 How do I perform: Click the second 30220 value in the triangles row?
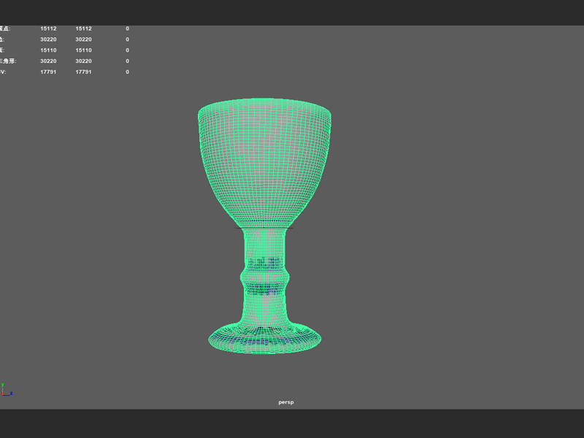(x=83, y=61)
